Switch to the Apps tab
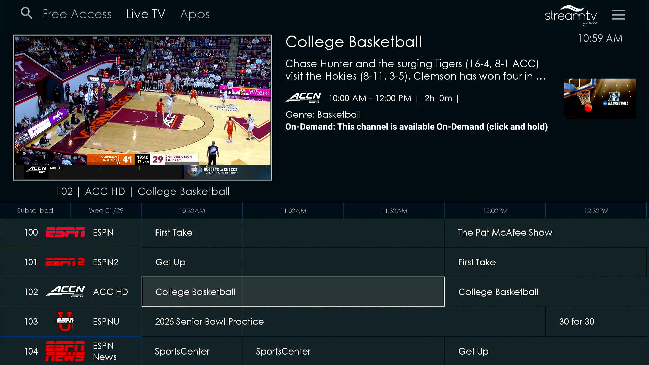The image size is (649, 365). [195, 14]
